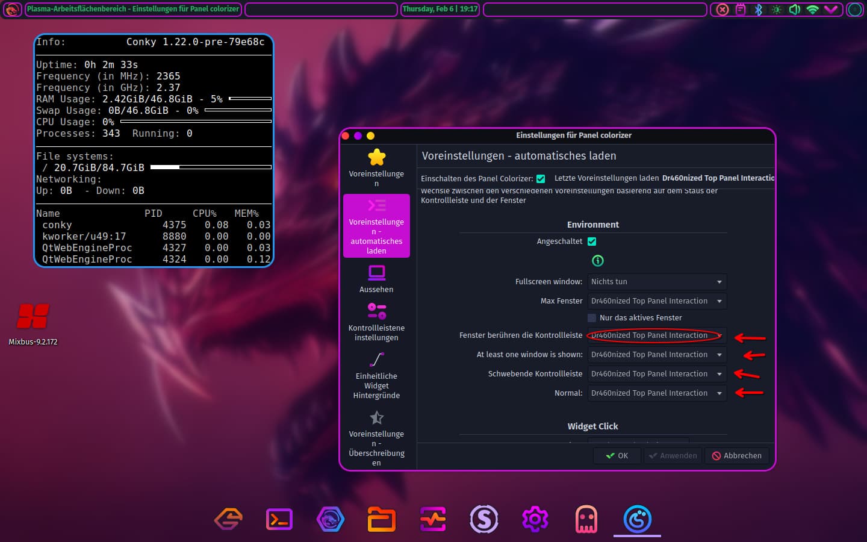Open Einheitliche Widget Hintergründe sidebar section
The image size is (867, 542).
point(376,375)
